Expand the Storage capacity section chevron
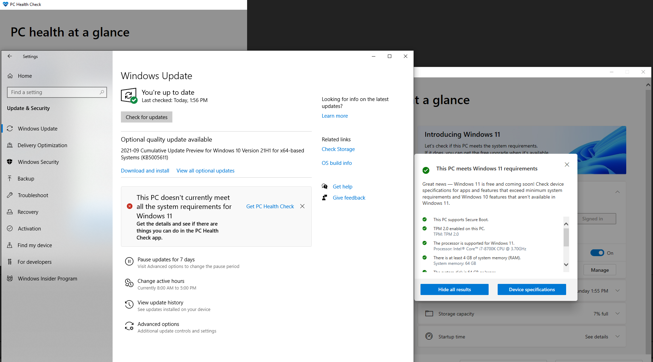 (618, 313)
